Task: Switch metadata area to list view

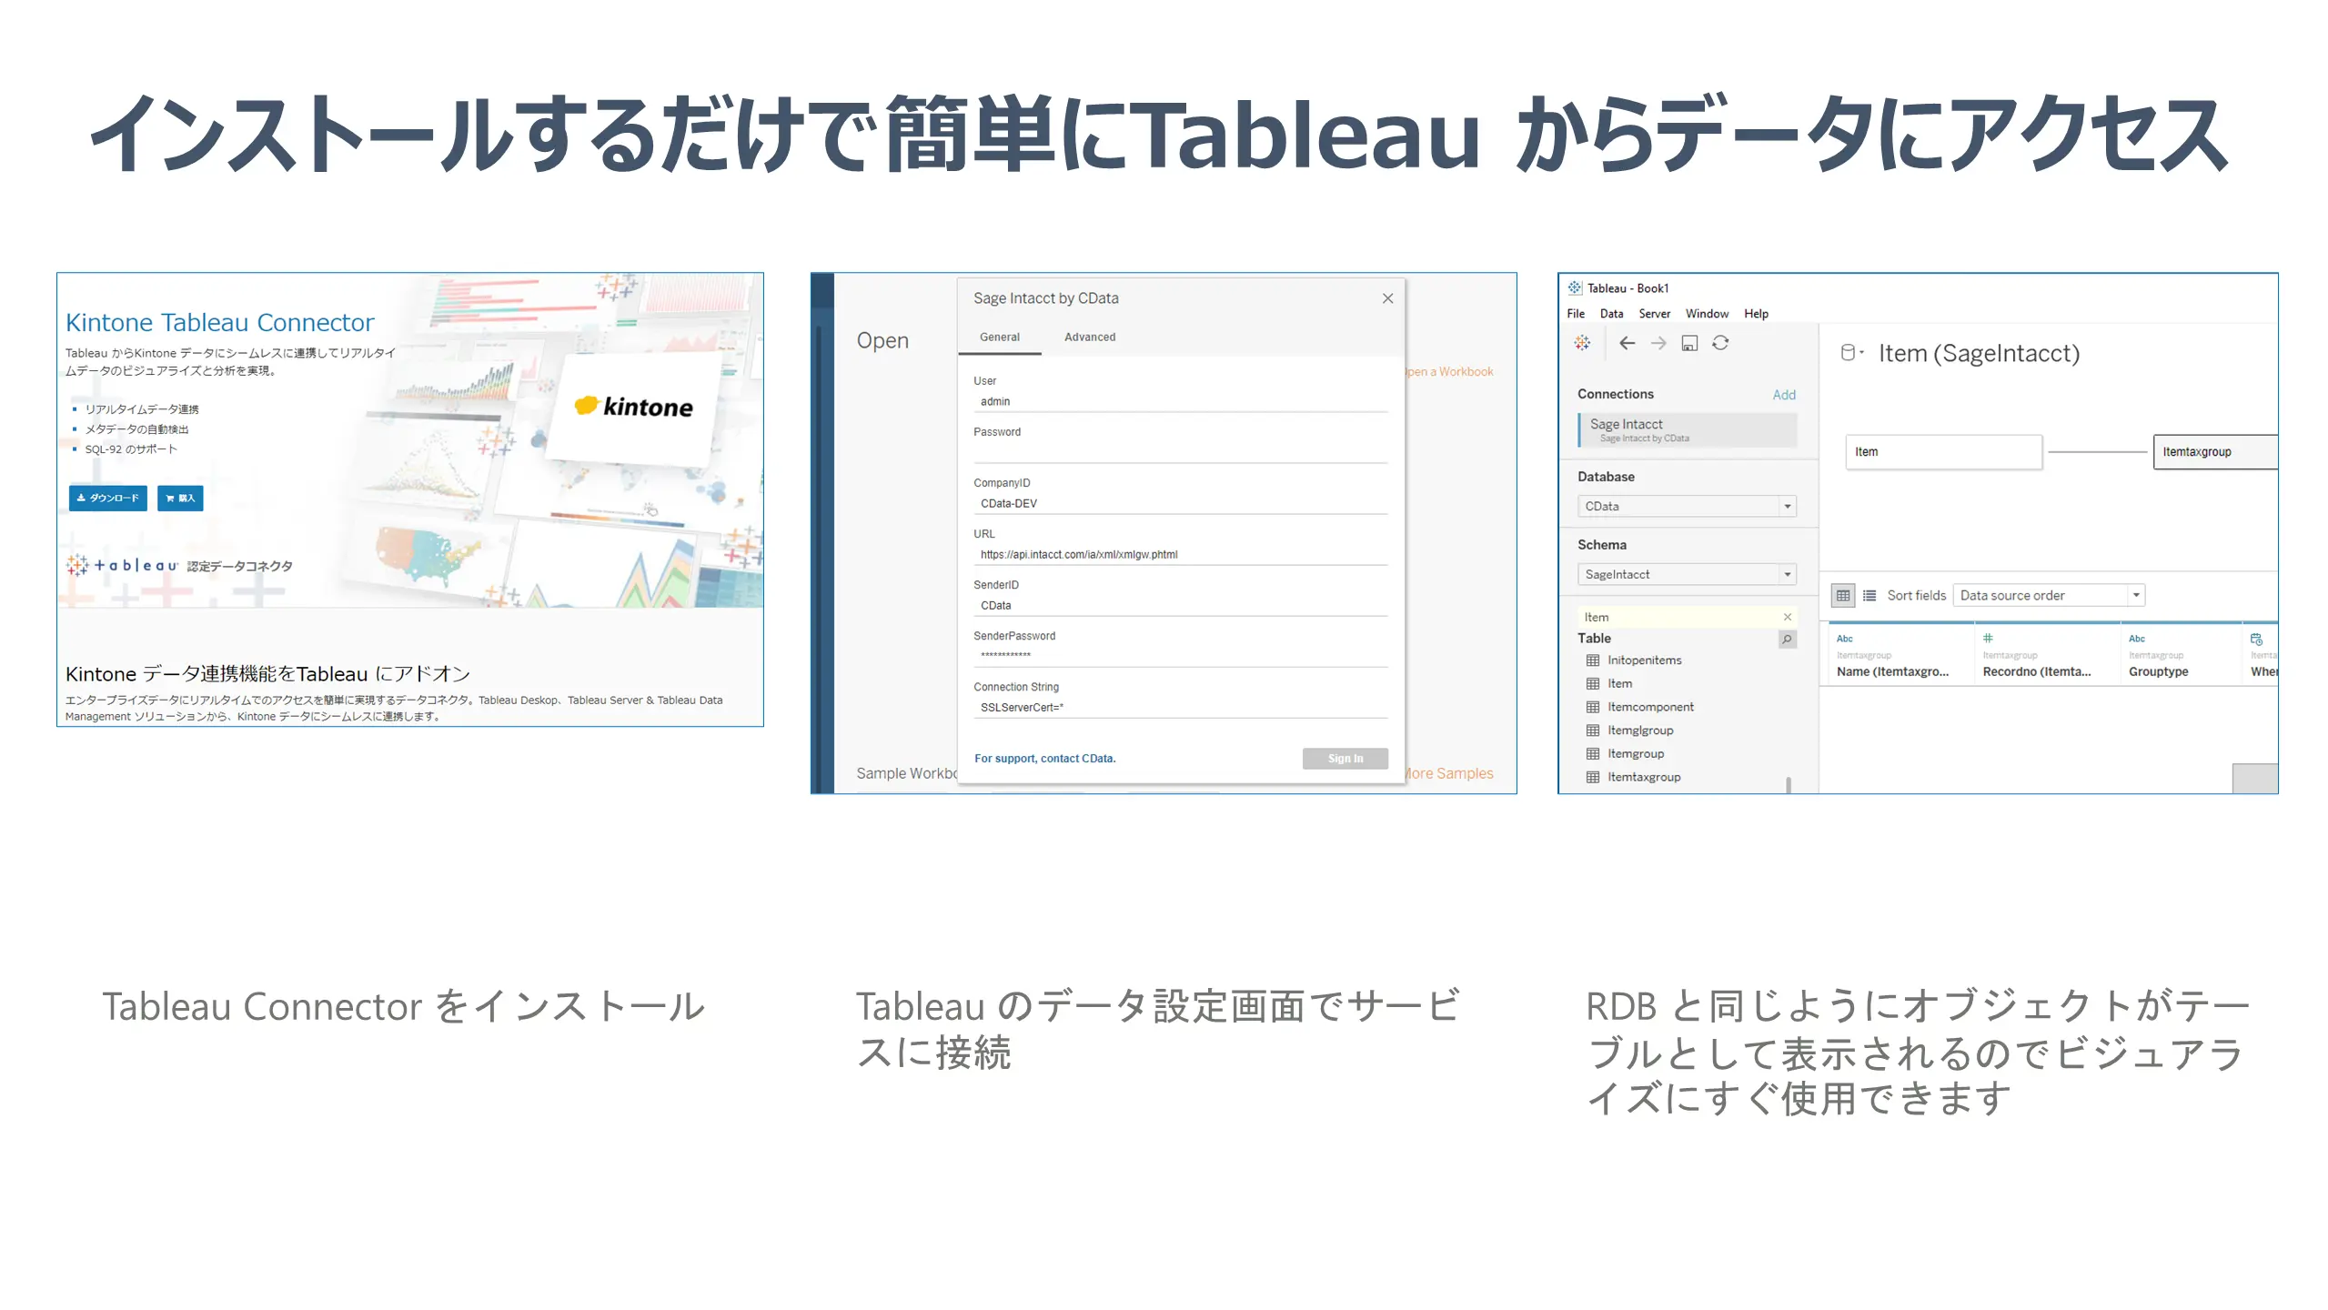Action: click(1869, 595)
